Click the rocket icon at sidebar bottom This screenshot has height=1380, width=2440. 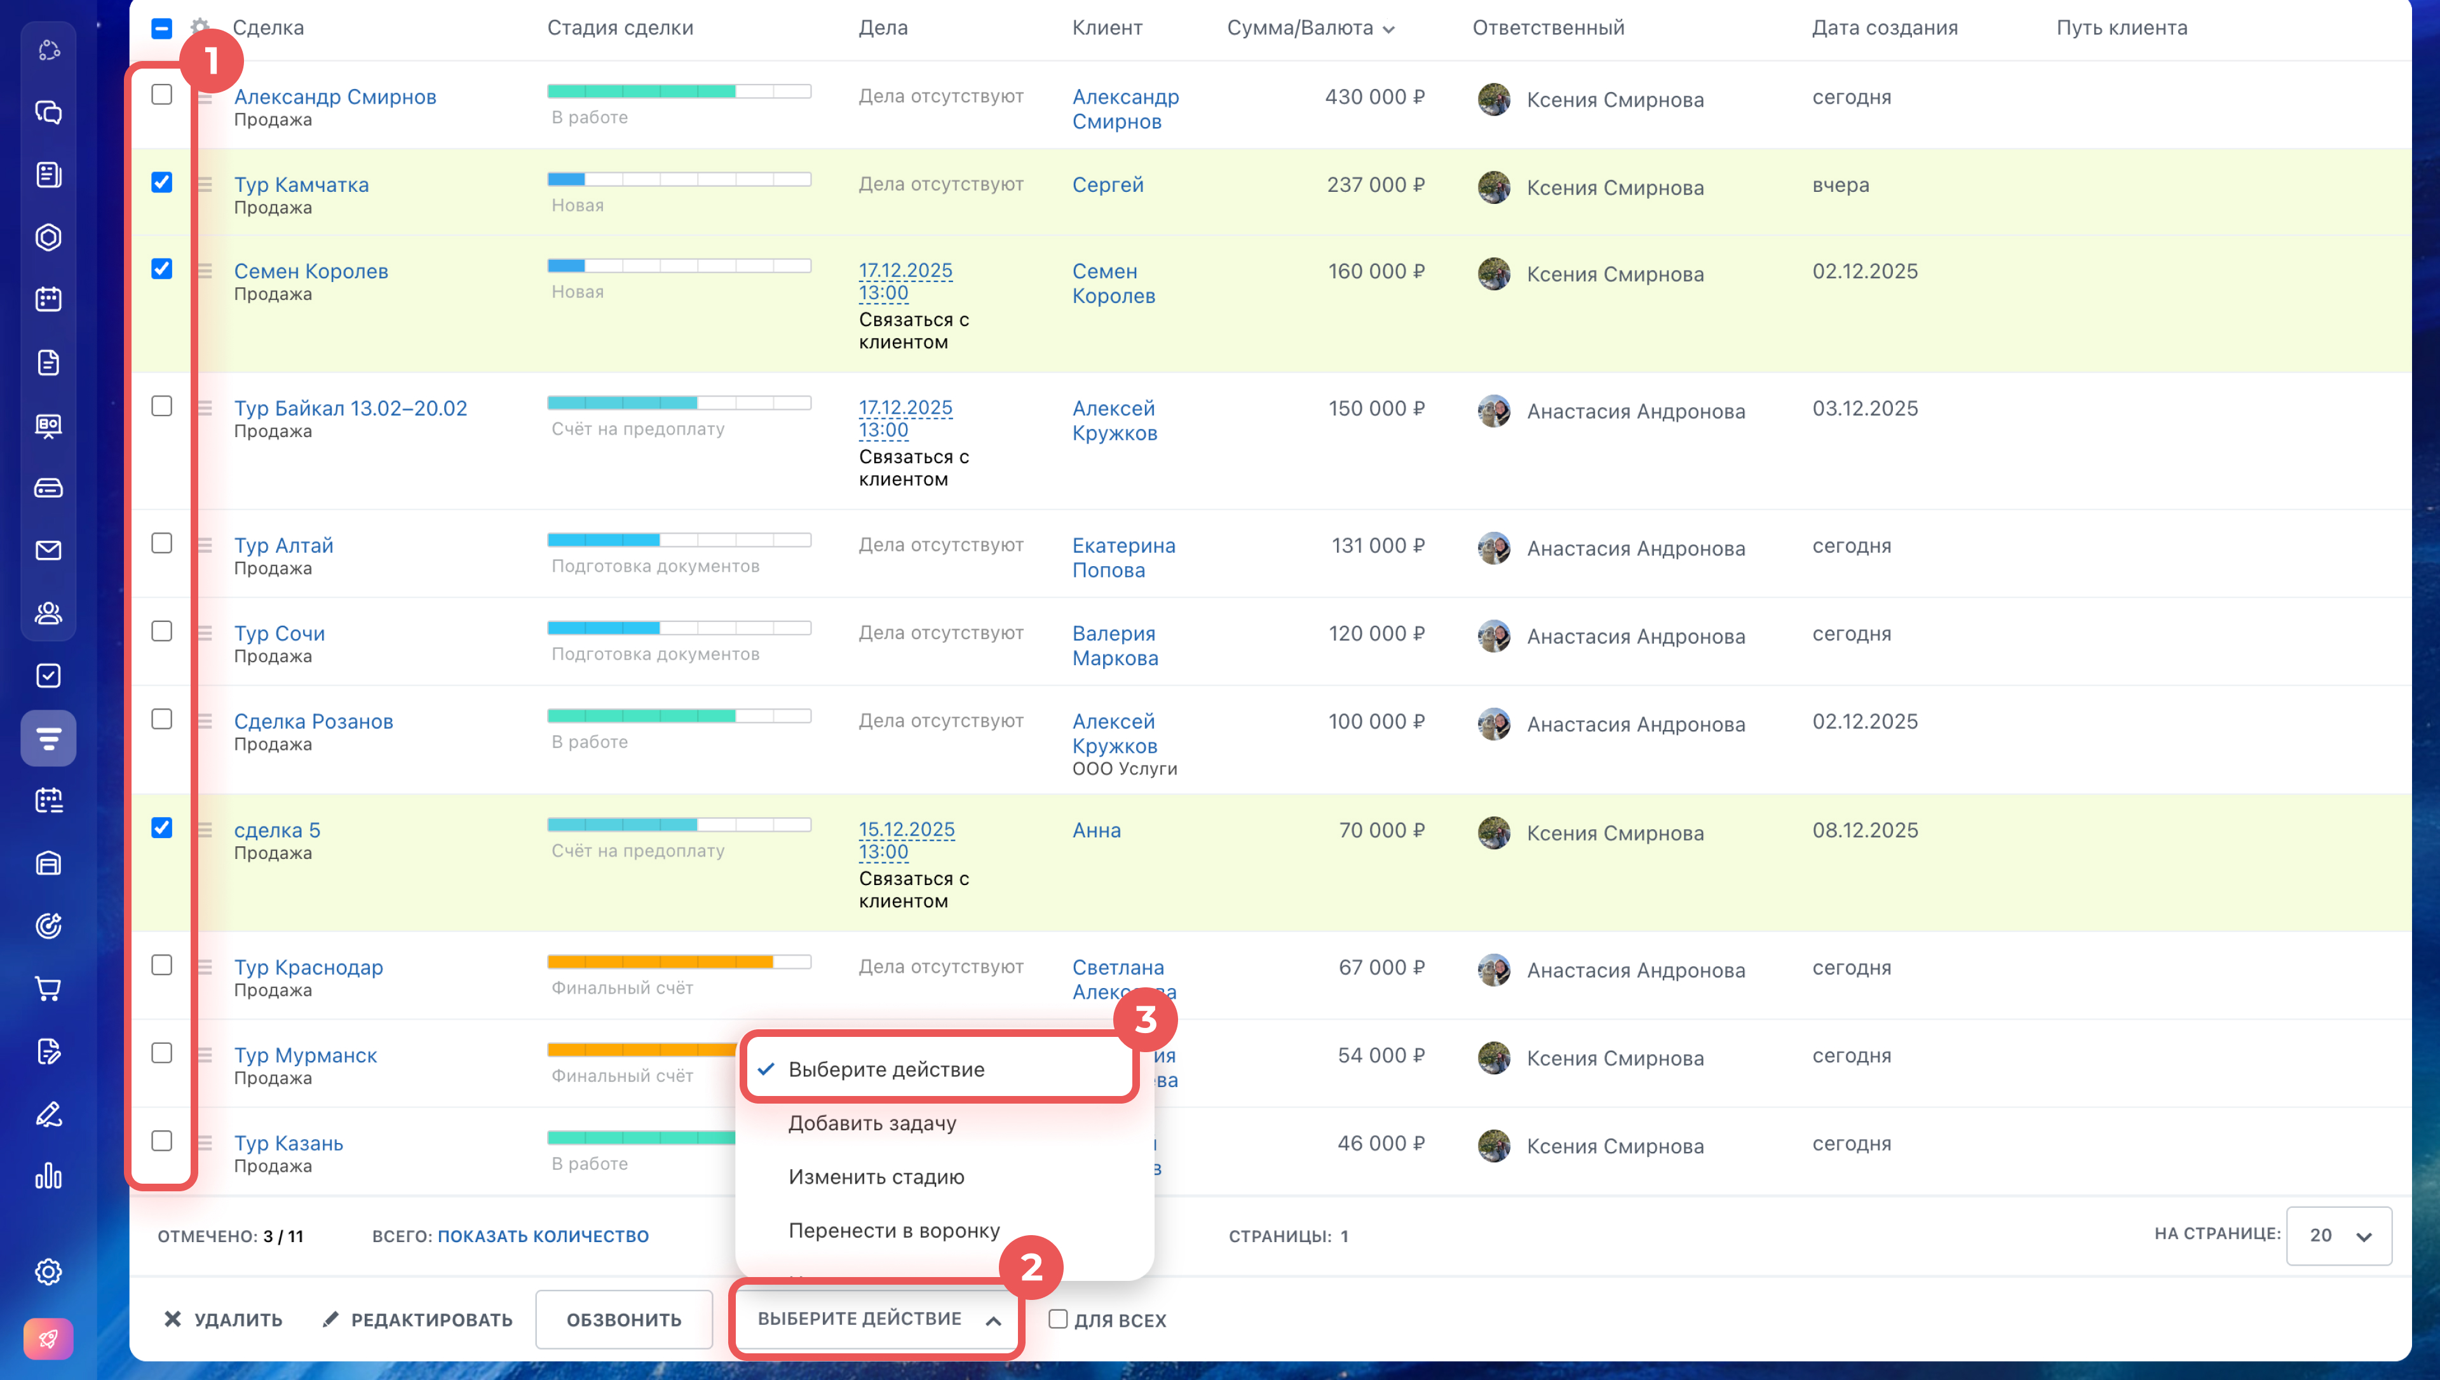pos(48,1338)
